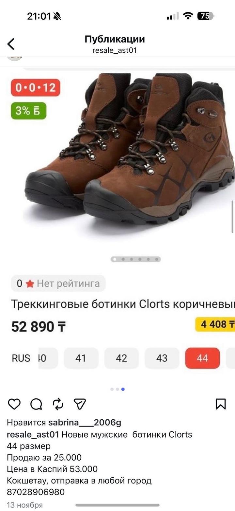
Task: Open comments via the speech bubble icon
Action: tap(36, 404)
